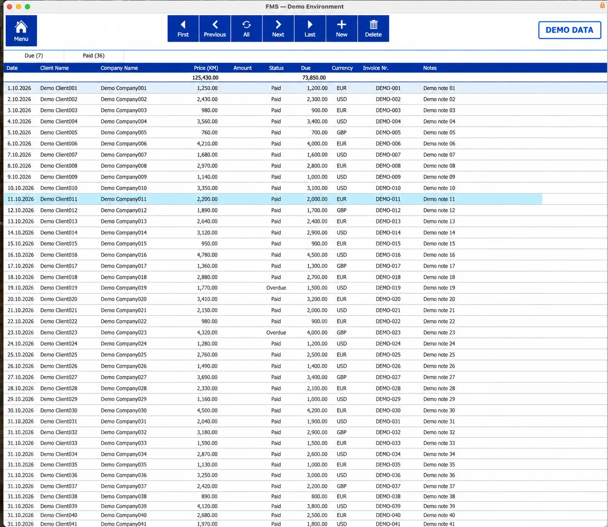This screenshot has width=608, height=527.
Task: Click the Paid status for Demo Client030
Action: tap(276, 411)
